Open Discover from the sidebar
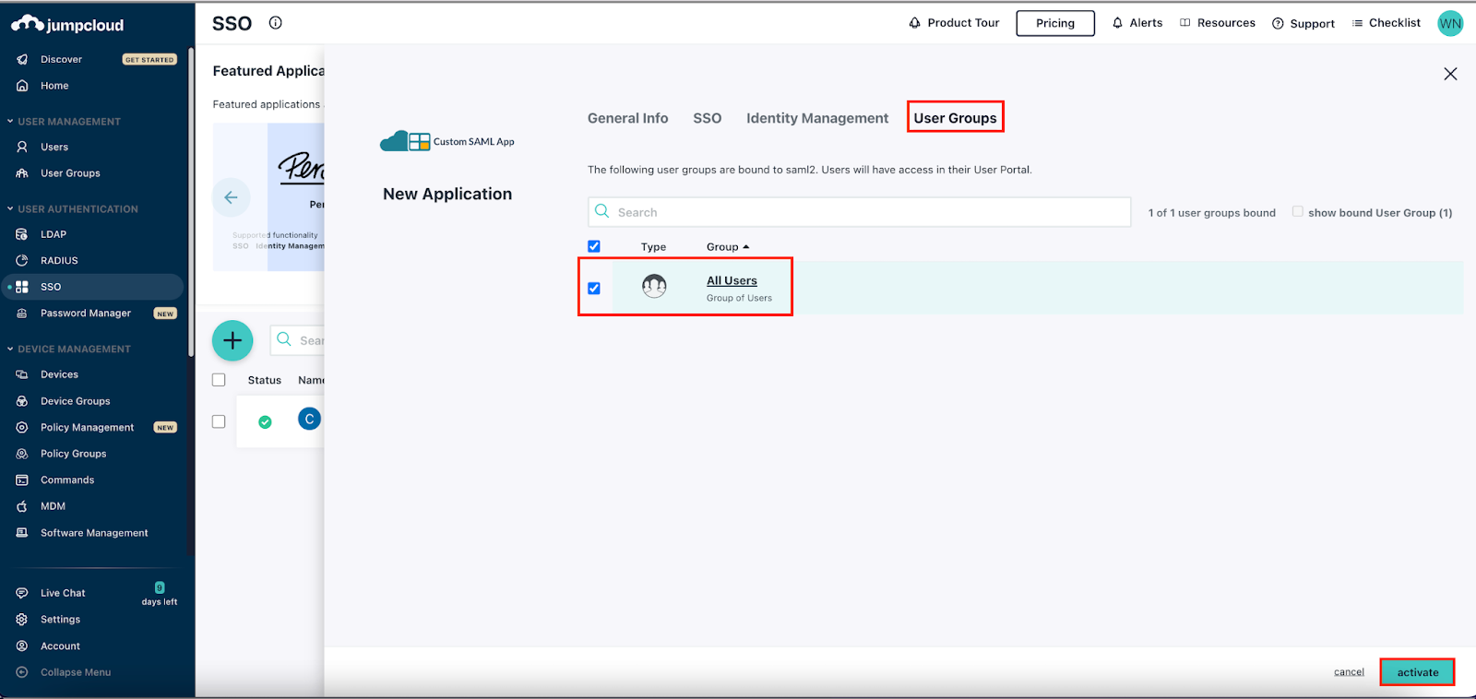 tap(61, 59)
